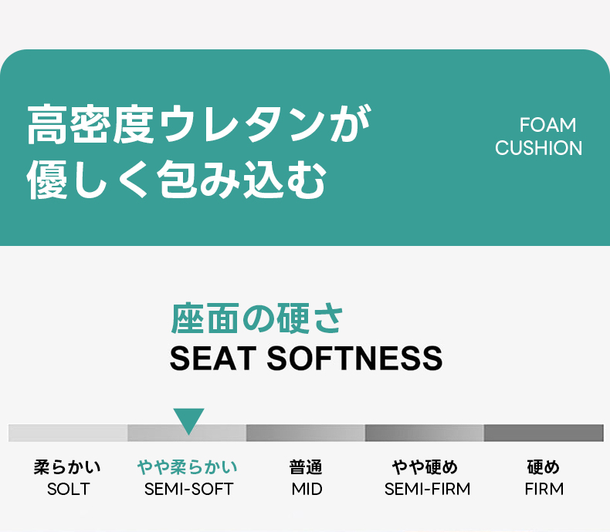The width and height of the screenshot is (610, 532).
Task: Click the semi-firm bar segment
Action: click(x=425, y=433)
